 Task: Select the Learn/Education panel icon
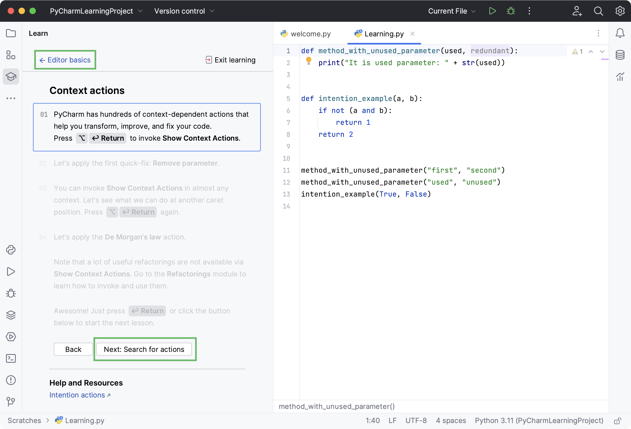click(11, 76)
